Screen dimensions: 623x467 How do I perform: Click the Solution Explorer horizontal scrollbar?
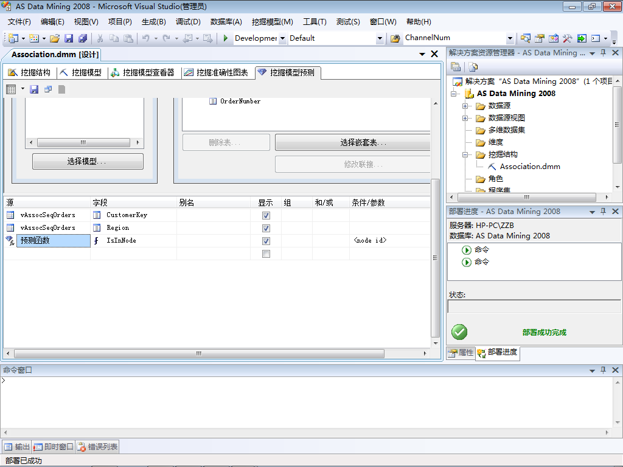point(526,197)
